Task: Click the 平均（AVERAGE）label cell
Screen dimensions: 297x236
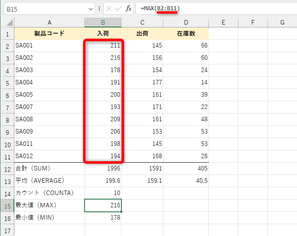Action: click(50, 181)
